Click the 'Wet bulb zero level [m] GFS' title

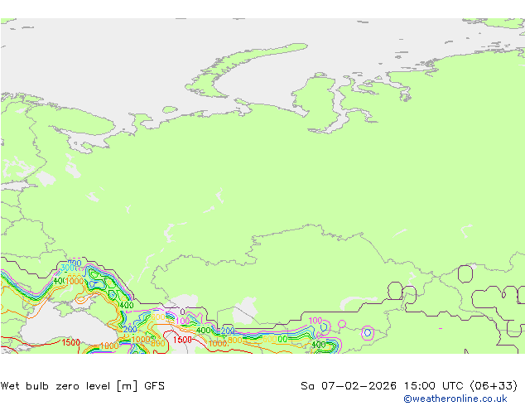pos(83,386)
